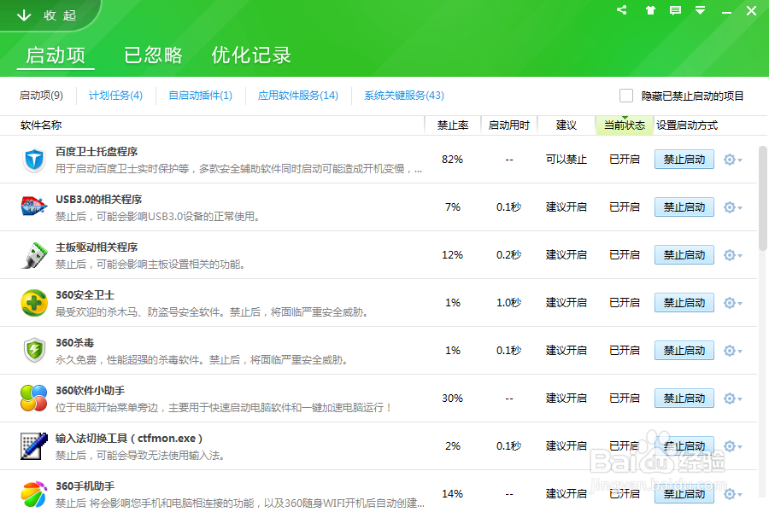
Task: Select the 启动项(9) sub-tab
Action: [41, 96]
